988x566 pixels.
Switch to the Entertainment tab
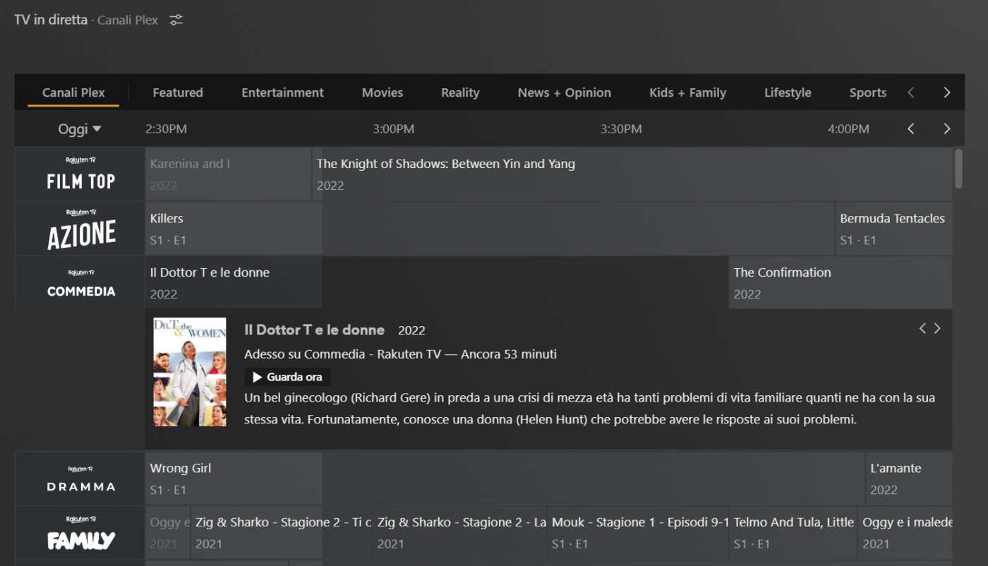coord(282,92)
